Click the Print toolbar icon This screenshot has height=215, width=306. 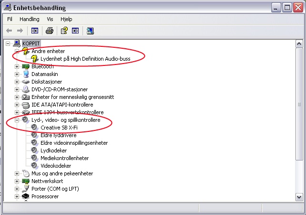point(50,31)
